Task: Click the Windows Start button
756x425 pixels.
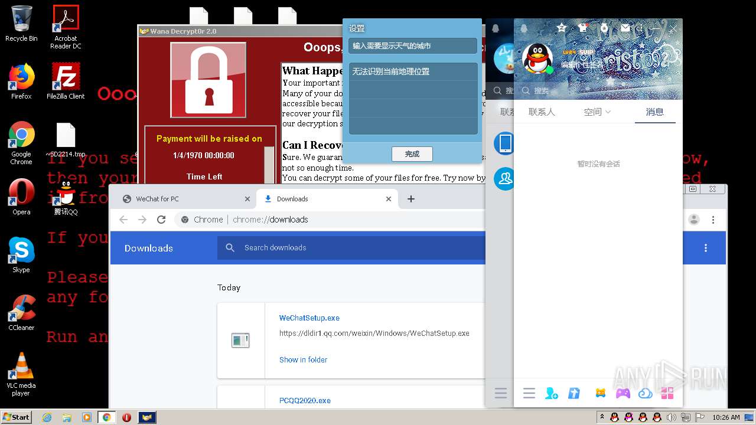Action: point(17,417)
